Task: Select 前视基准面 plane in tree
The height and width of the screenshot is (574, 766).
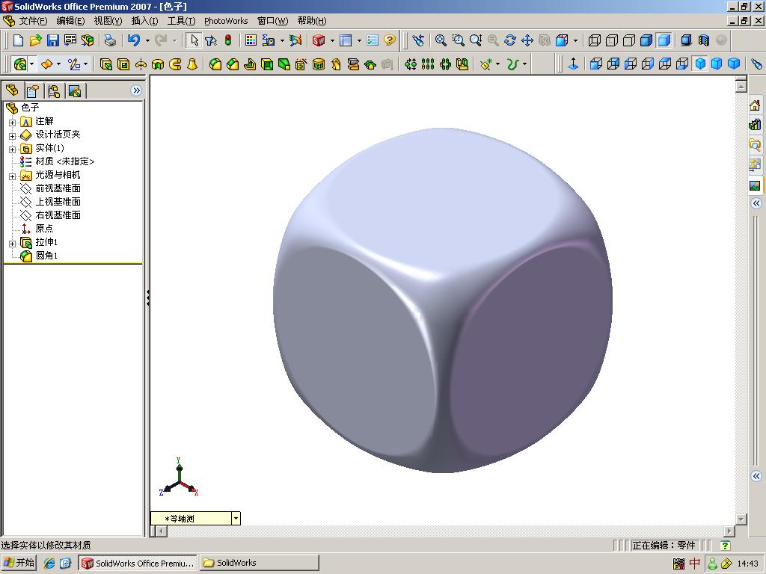Action: (x=58, y=188)
